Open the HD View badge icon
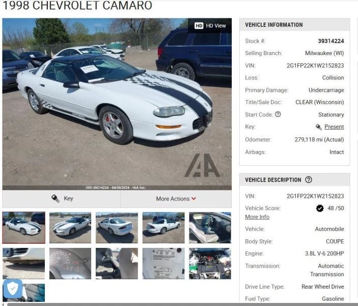This screenshot has width=358, height=306. [199, 25]
